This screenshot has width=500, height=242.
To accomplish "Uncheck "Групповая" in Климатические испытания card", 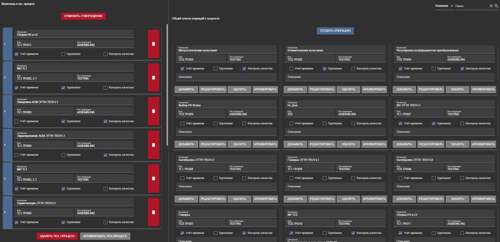I will tap(325, 69).
